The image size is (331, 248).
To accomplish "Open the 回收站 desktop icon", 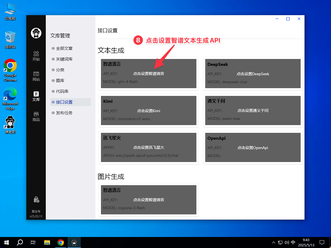I will 10,40.
